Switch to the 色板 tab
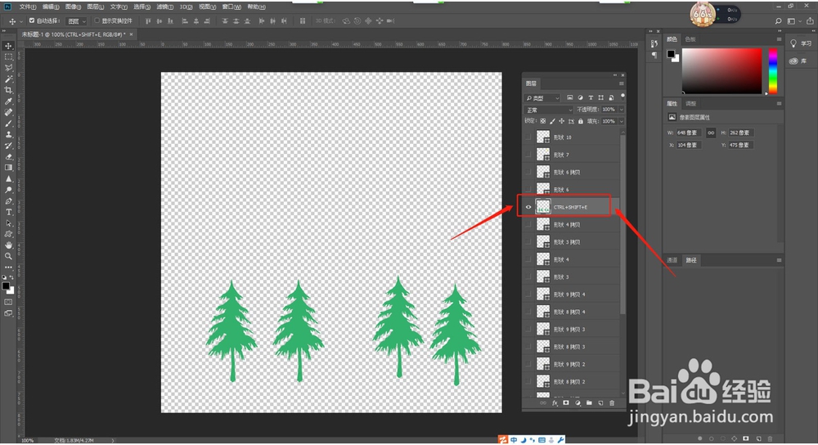The height and width of the screenshot is (445, 818). point(690,39)
